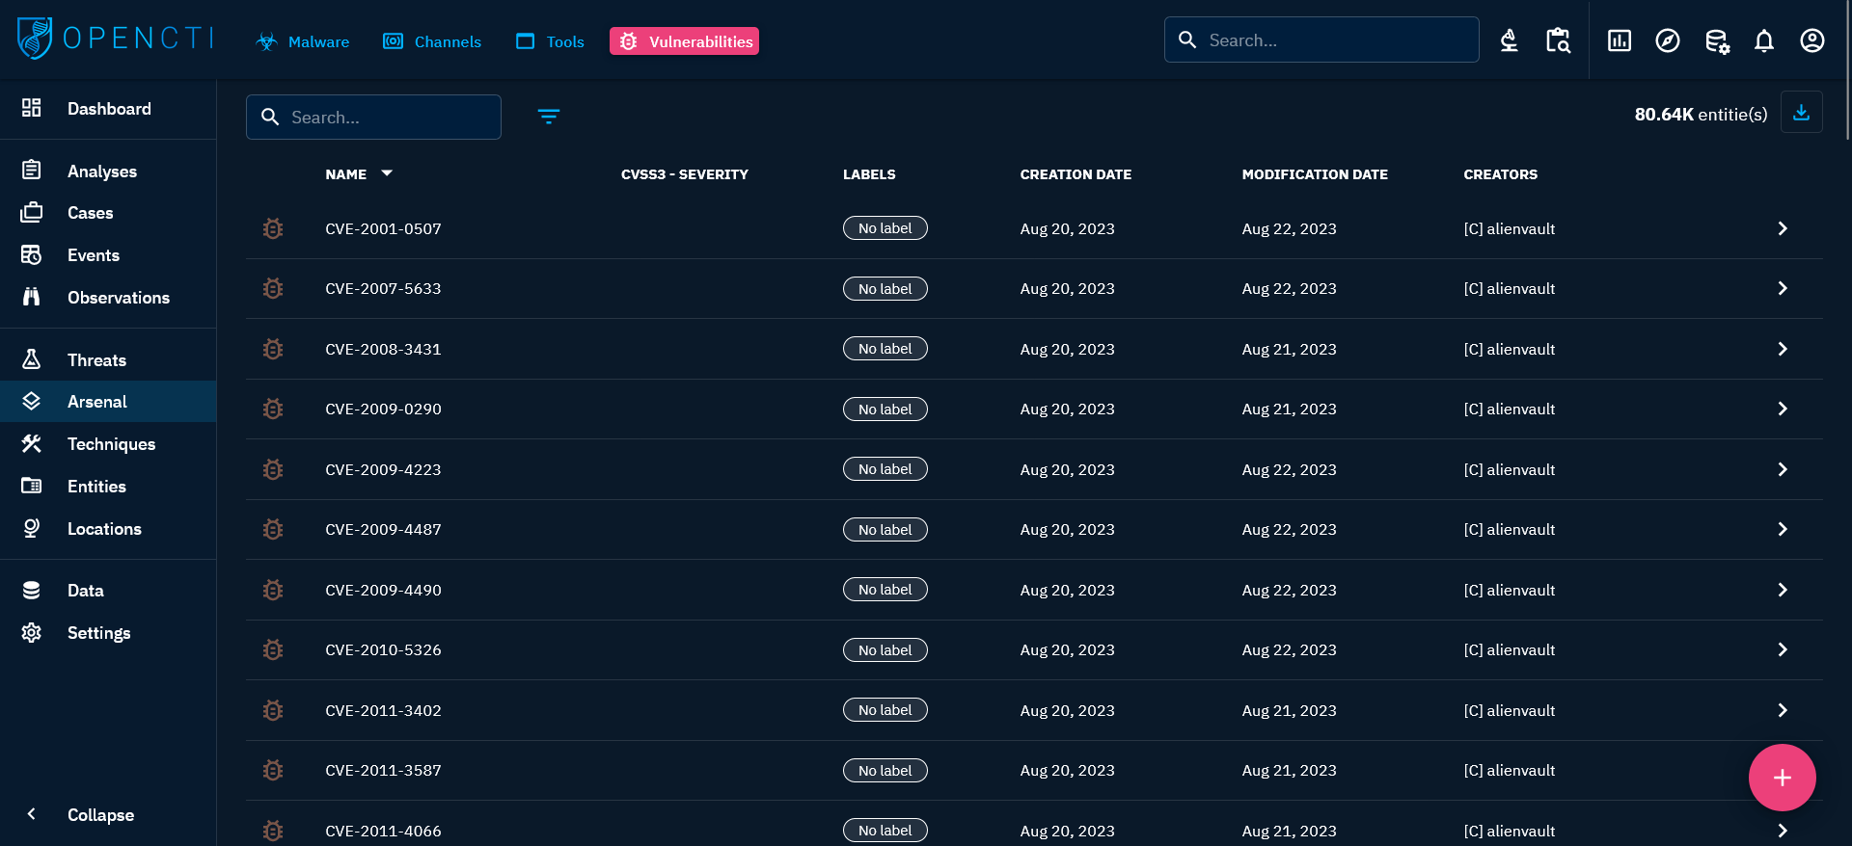Click the export download icon

[x=1800, y=113]
